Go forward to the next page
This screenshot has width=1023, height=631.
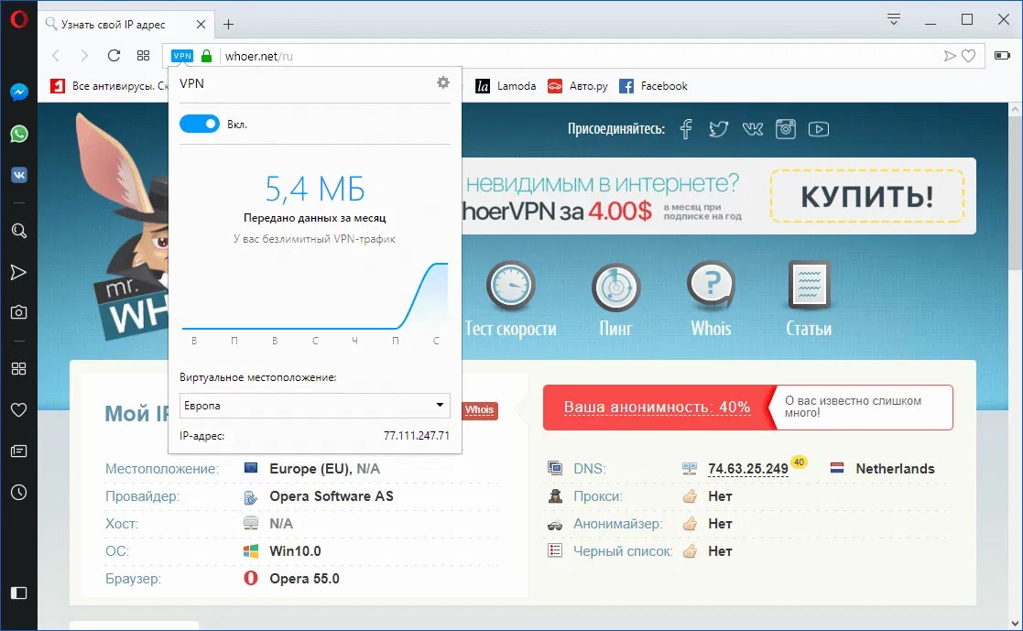click(x=84, y=56)
